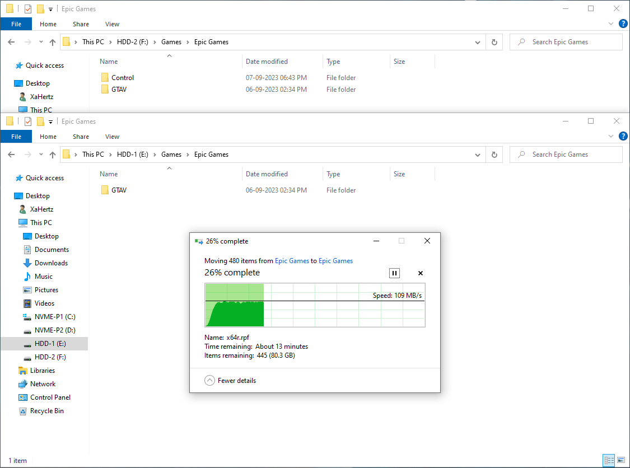The height and width of the screenshot is (468, 630).
Task: Expand address history dropdown in HDD-1 window
Action: coord(477,155)
